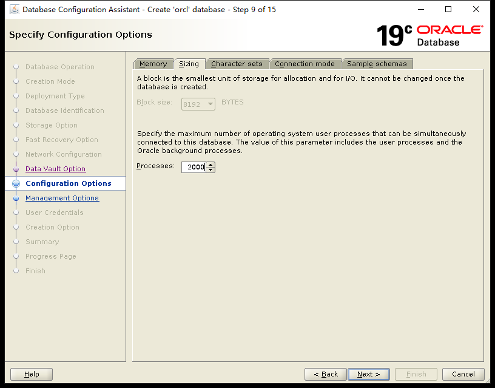The width and height of the screenshot is (495, 388).
Task: Click the Management Options step bullet
Action: point(16,198)
